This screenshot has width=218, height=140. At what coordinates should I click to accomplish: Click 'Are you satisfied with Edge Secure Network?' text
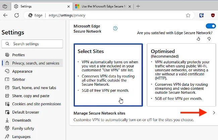pyautogui.click(x=175, y=33)
